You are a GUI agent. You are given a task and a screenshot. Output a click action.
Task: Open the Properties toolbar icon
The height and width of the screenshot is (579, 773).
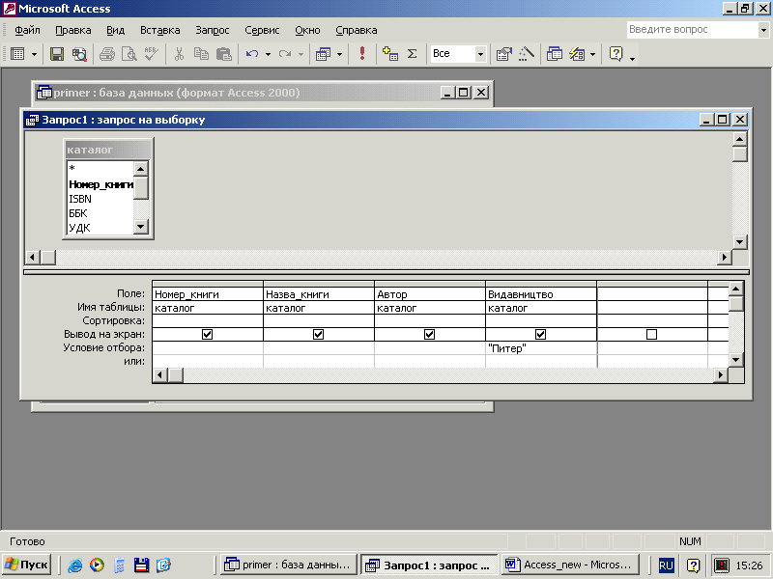[x=503, y=54]
